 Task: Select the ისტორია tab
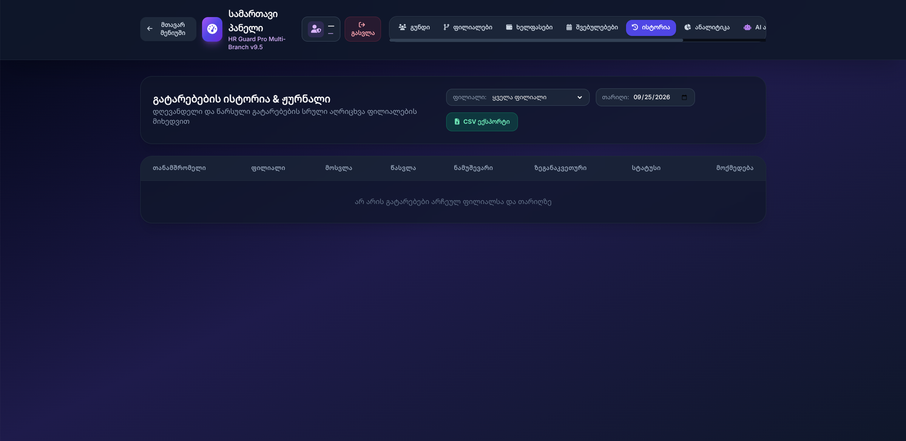pos(651,28)
